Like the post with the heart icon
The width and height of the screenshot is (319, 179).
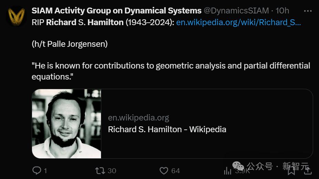coord(164,170)
